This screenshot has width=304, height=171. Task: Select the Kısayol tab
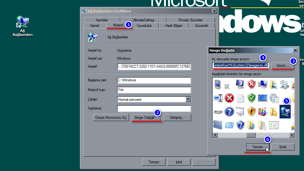(x=118, y=25)
